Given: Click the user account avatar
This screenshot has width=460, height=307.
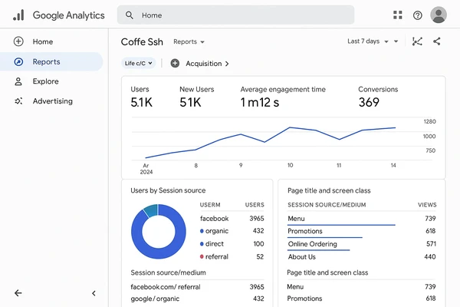Looking at the screenshot, I should pyautogui.click(x=439, y=15).
